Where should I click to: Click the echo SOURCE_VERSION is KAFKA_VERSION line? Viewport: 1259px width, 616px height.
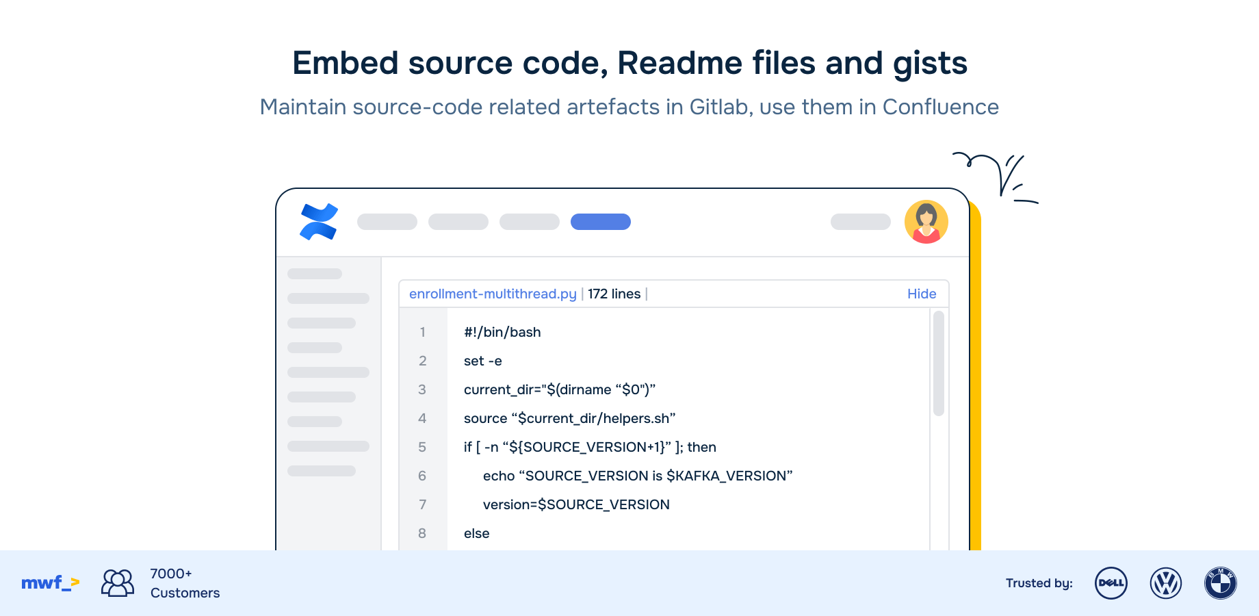click(638, 476)
